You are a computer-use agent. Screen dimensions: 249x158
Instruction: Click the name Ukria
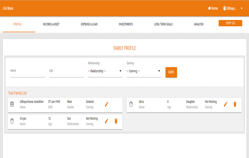pos(141,102)
